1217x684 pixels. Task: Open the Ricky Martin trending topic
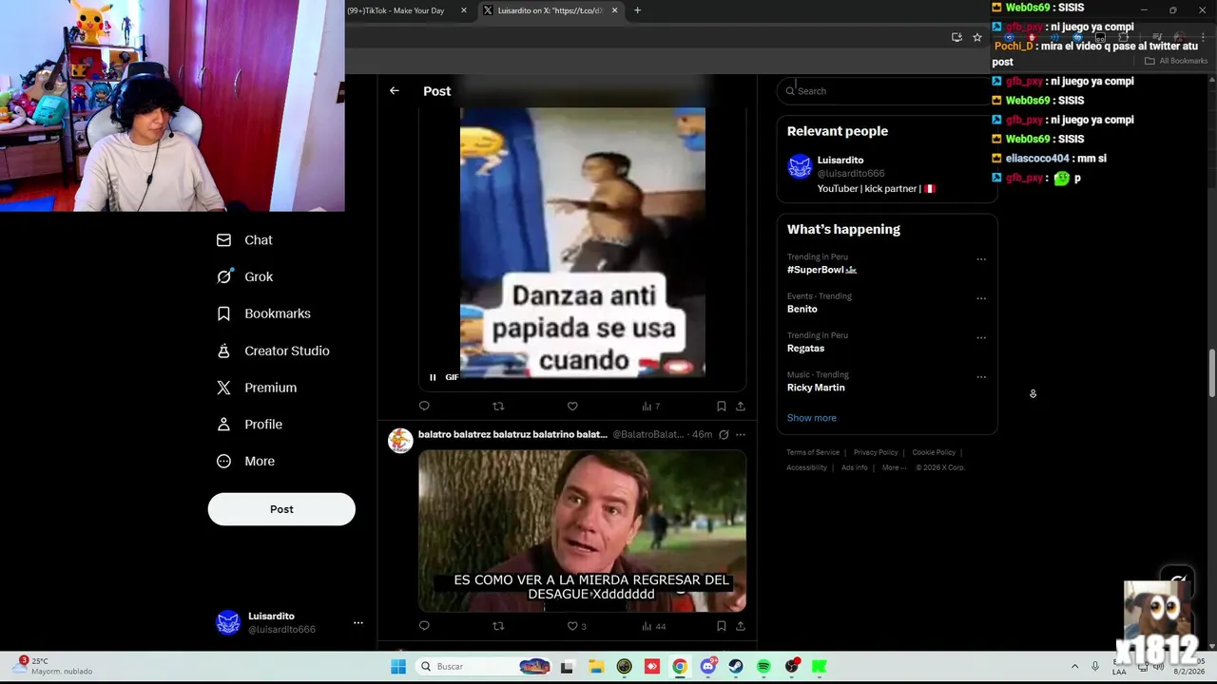(x=816, y=388)
